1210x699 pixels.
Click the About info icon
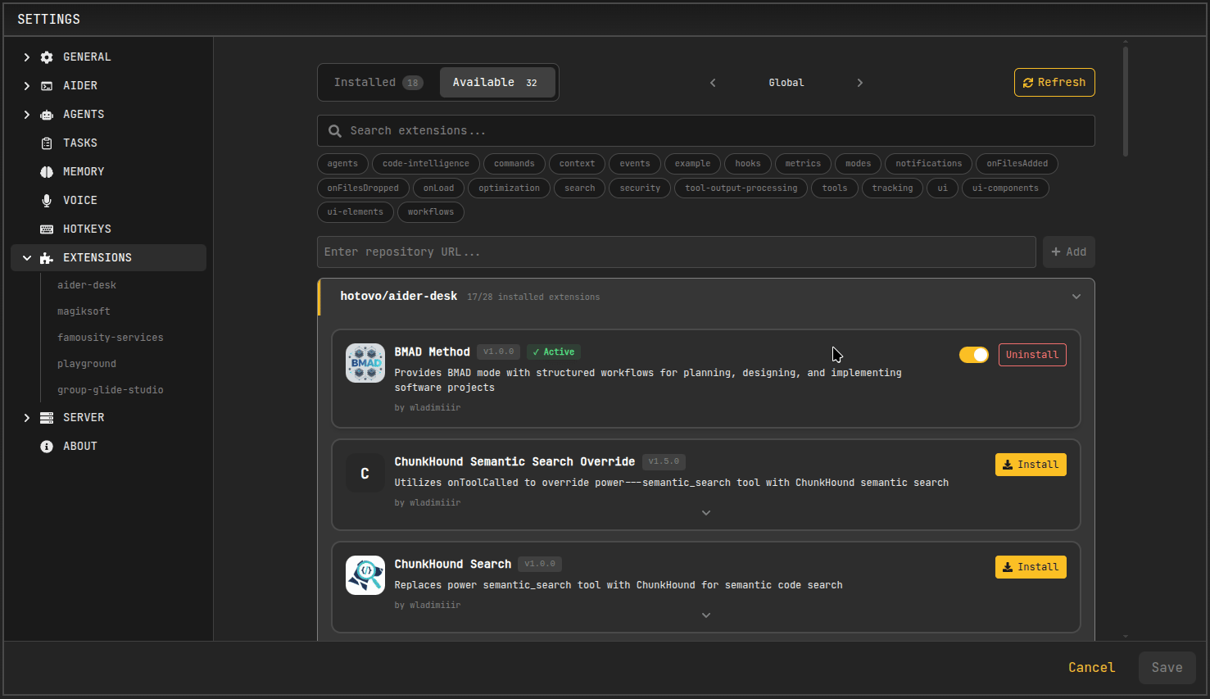pos(47,447)
